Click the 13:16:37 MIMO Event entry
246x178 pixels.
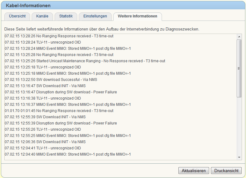(x=68, y=105)
